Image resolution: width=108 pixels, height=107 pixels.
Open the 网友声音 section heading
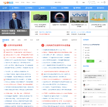pyautogui.click(x=86, y=66)
